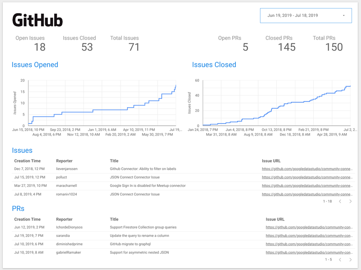Click title 'GitHub migrate to graphql'

coord(130,244)
